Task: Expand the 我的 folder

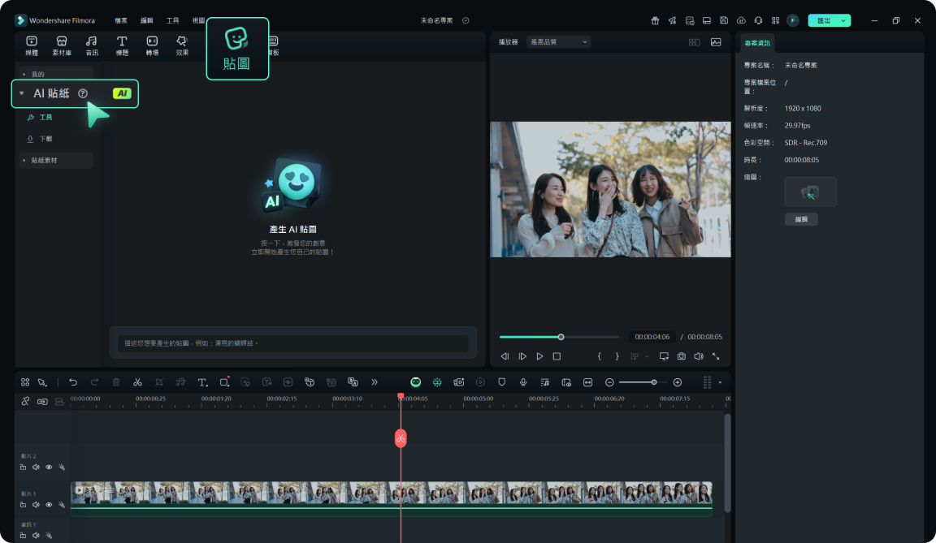Action: [24, 75]
